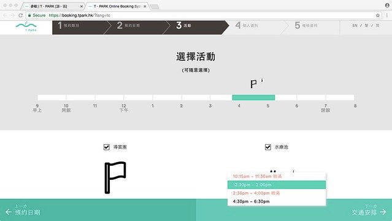The width and height of the screenshot is (392, 221).
Task: Switch language to 繁 Traditional Chinese
Action: pyautogui.click(x=366, y=26)
